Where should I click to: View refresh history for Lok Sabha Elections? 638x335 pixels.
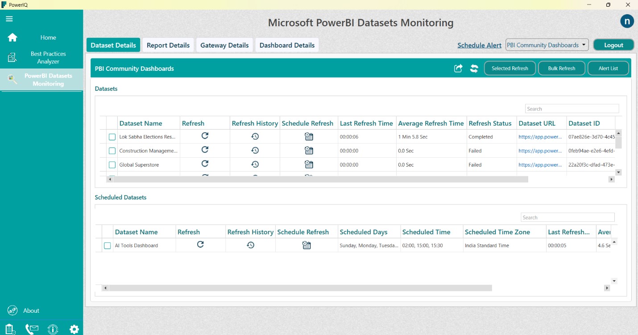pos(255,136)
